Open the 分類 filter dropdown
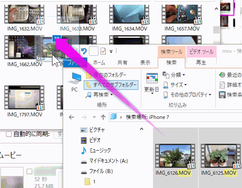 coord(174,75)
